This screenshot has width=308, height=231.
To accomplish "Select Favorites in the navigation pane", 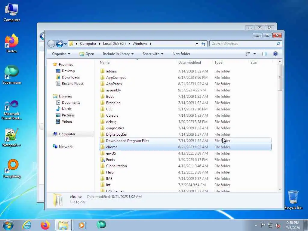I will coord(66,65).
